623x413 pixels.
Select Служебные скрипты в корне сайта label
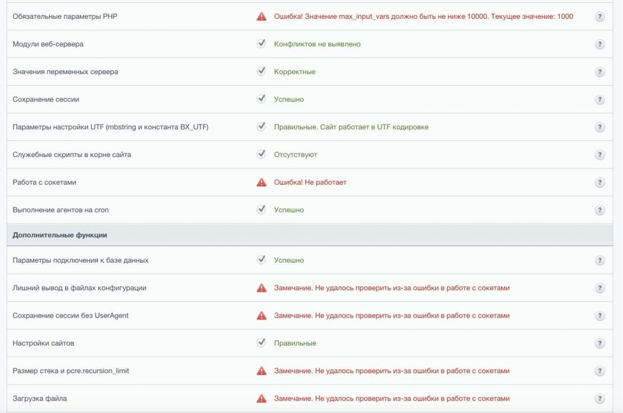[72, 155]
